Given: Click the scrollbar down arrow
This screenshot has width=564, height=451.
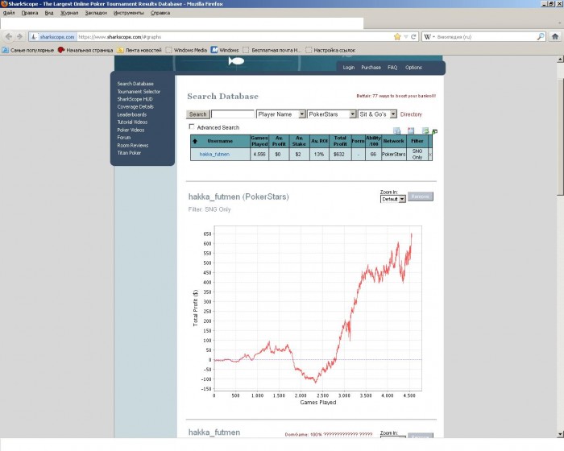Looking at the screenshot, I should point(560,434).
